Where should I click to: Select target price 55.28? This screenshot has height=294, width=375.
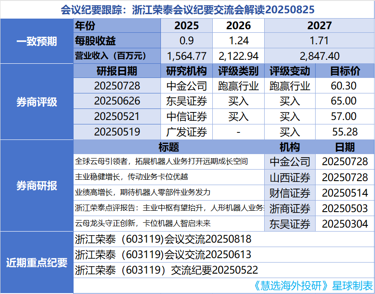click(x=345, y=132)
